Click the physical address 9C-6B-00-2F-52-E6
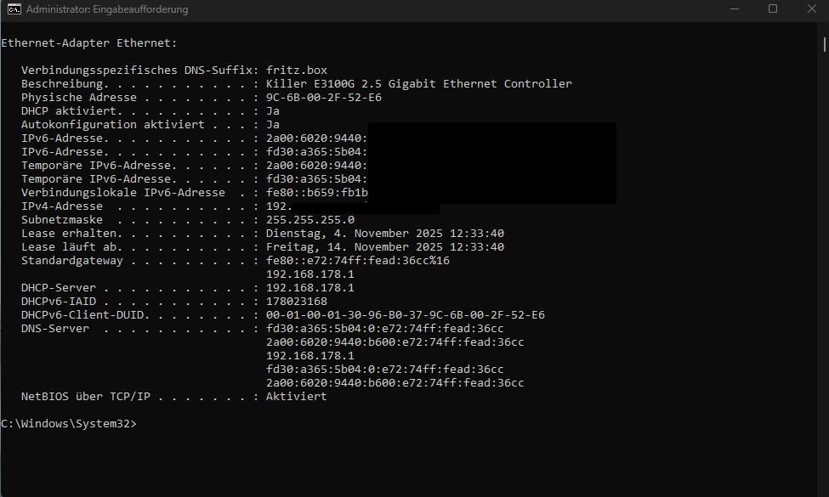 tap(324, 97)
